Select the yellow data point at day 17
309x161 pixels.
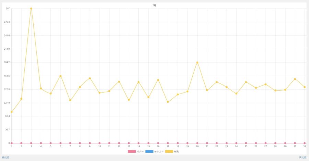coord(168,102)
